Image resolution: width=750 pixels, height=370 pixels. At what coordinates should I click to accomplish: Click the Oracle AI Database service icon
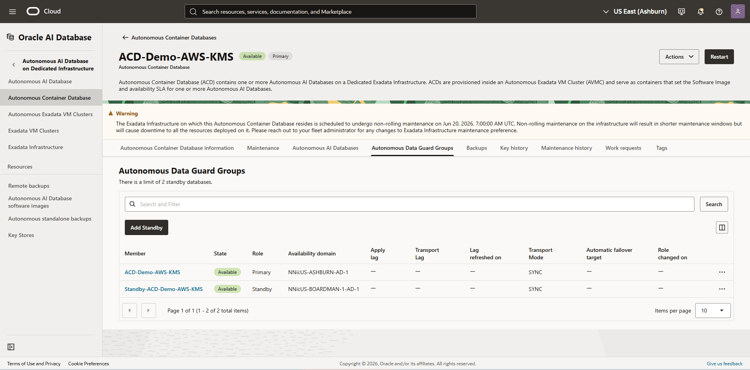[11, 37]
